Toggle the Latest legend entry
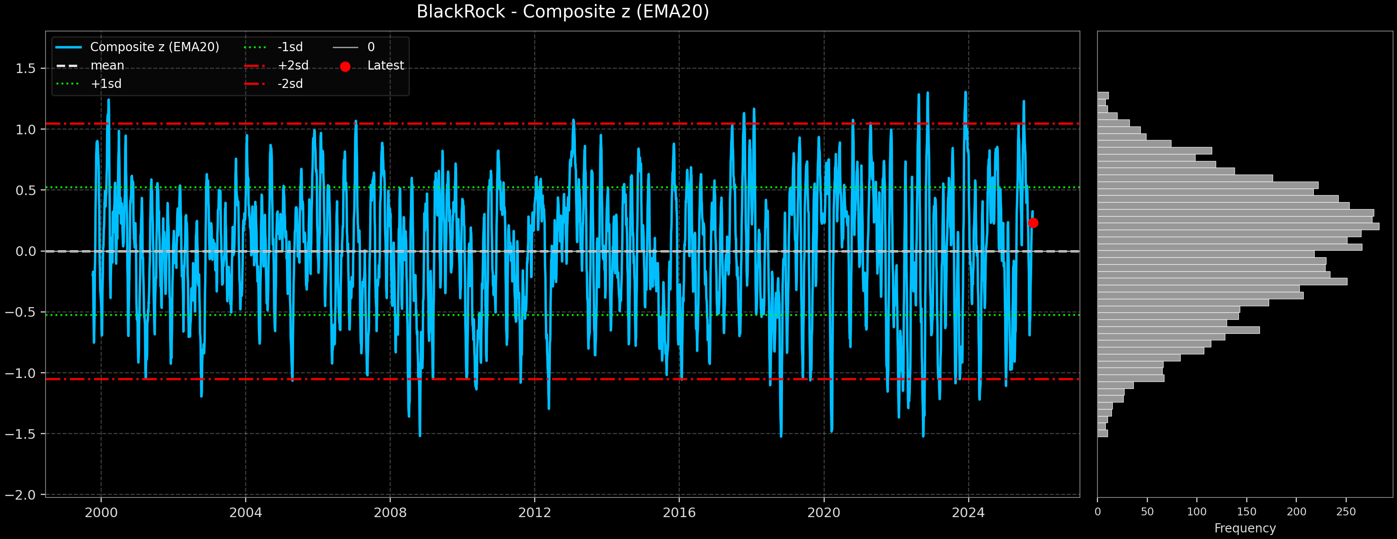 coord(385,66)
